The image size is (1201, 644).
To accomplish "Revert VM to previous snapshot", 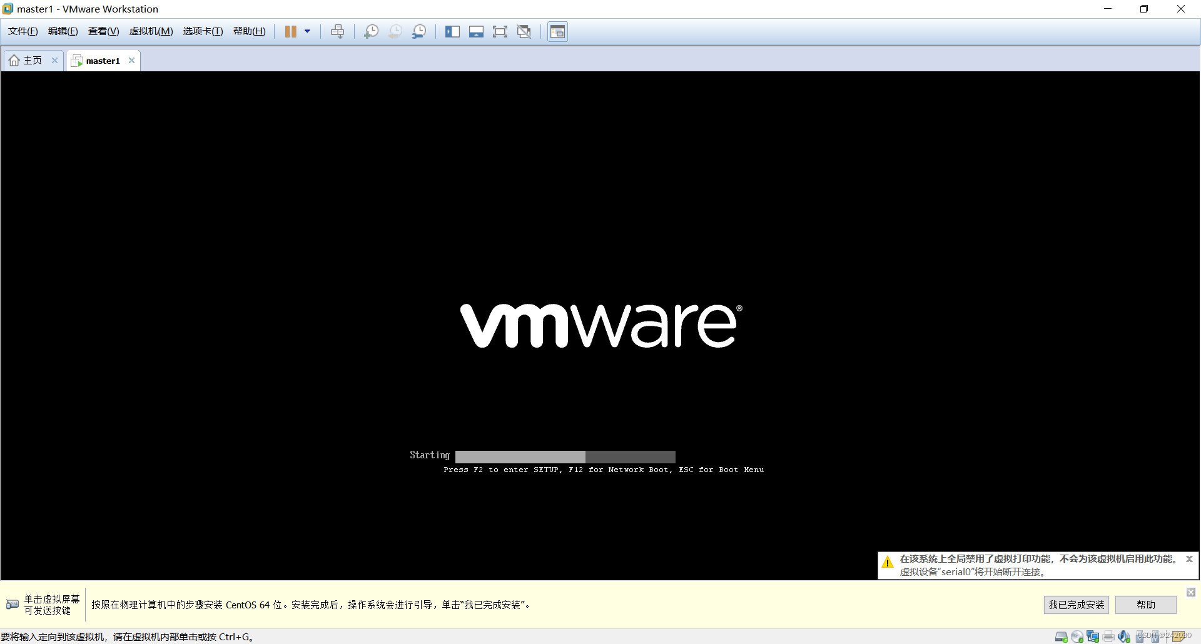I will coord(395,31).
